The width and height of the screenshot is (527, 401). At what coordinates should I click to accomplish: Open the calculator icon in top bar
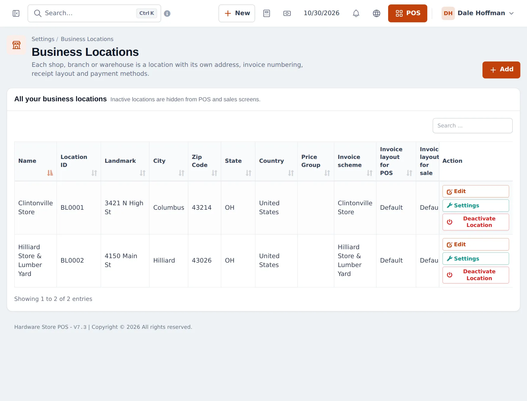(266, 13)
